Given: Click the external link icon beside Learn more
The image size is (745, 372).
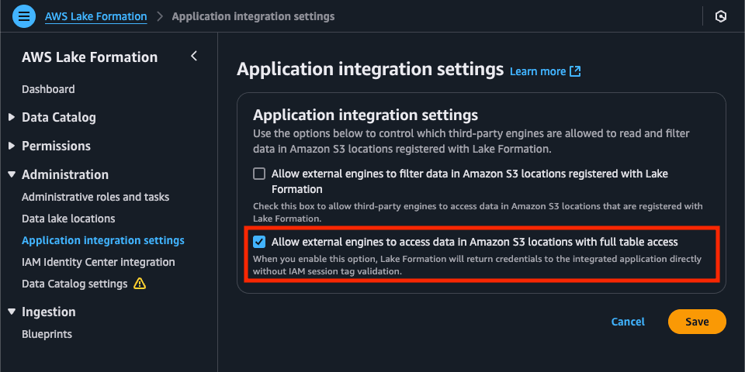Looking at the screenshot, I should click(x=575, y=71).
